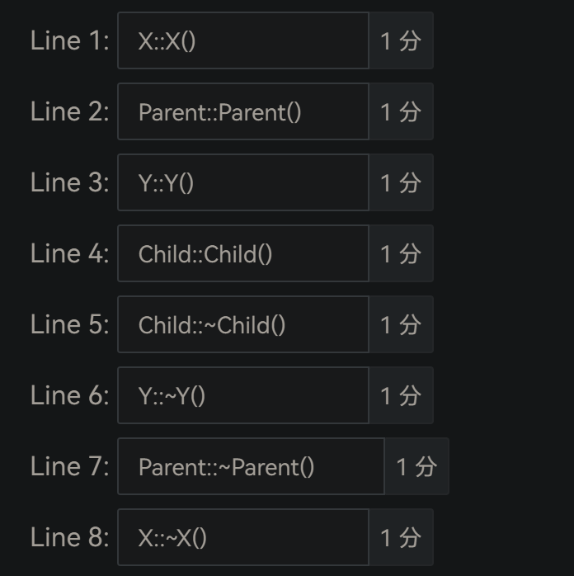This screenshot has width=574, height=576.
Task: Select the Line 8 input with X::~X()
Action: 243,537
